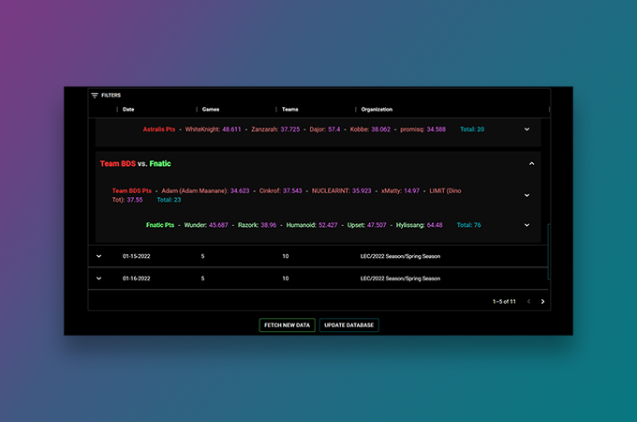Select the 'Hylissang: 64.48' score
Viewport: 637px width, 422px height.
(x=420, y=225)
